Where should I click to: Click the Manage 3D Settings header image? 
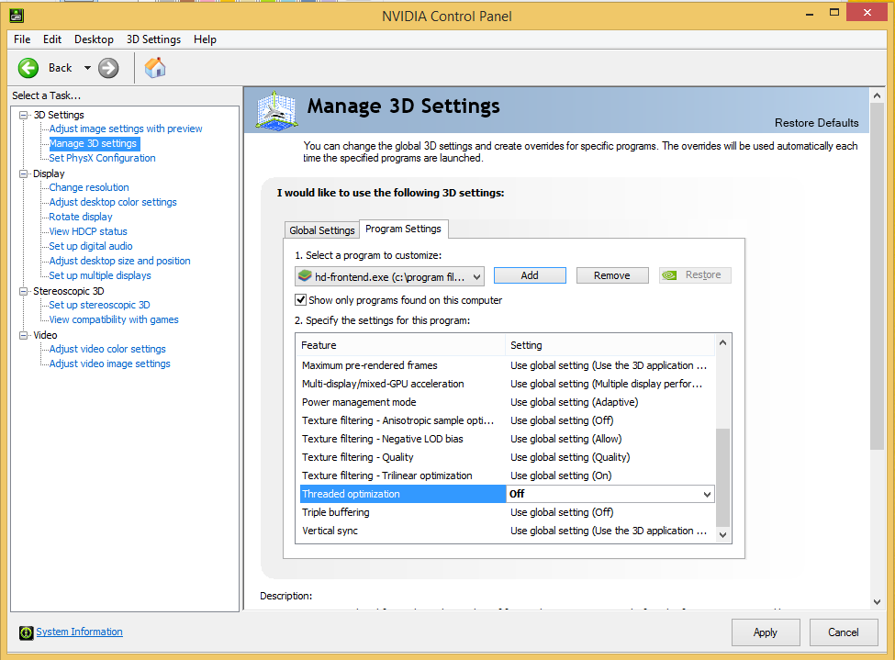point(277,110)
